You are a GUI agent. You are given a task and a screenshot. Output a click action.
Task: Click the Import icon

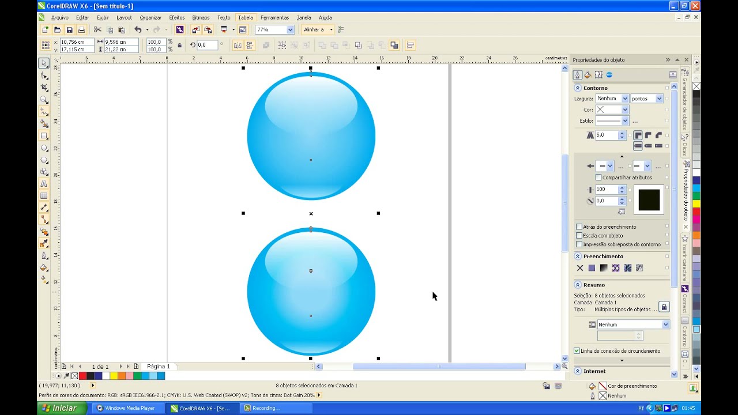point(195,29)
